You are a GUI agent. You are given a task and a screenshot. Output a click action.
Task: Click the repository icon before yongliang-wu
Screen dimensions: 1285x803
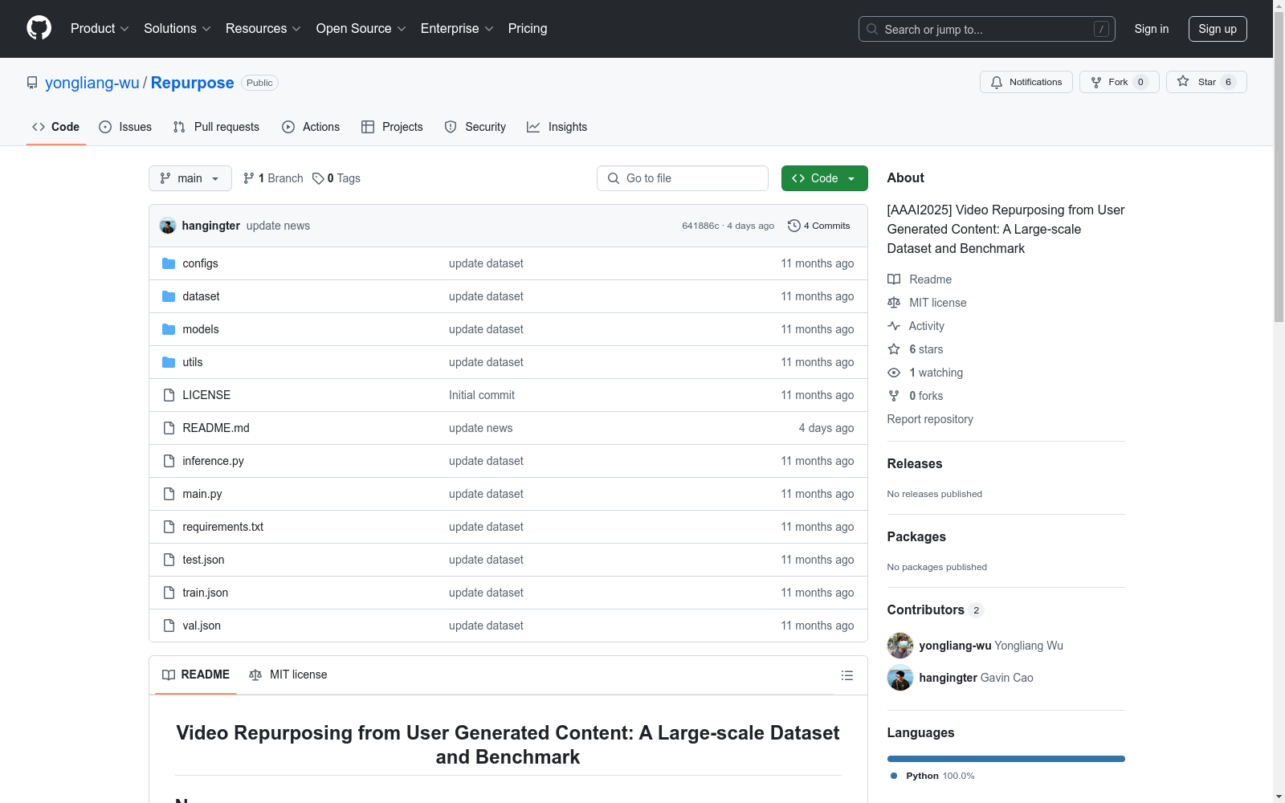point(32,83)
